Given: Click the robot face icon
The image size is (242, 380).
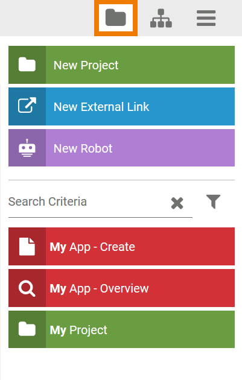Looking at the screenshot, I should point(27,148).
